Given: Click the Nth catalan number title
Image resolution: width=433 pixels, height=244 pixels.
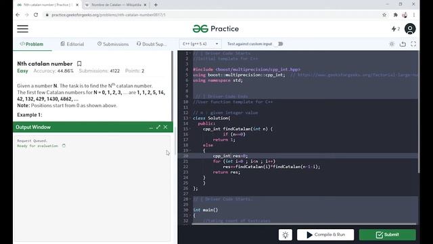Looking at the screenshot, I should pyautogui.click(x=45, y=64).
